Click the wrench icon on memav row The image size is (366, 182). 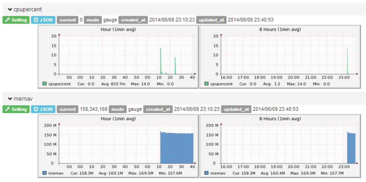[x=7, y=109]
